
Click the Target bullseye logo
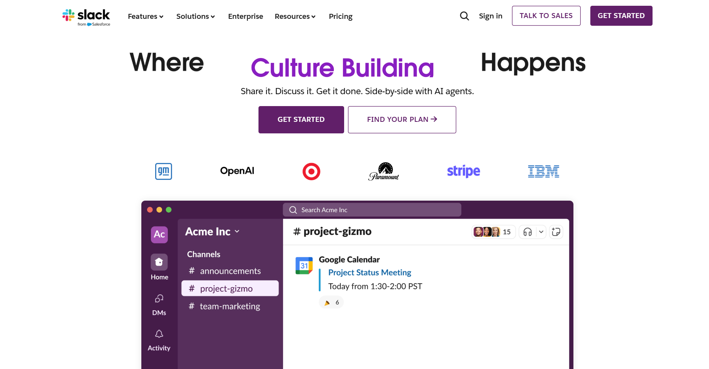tap(311, 171)
